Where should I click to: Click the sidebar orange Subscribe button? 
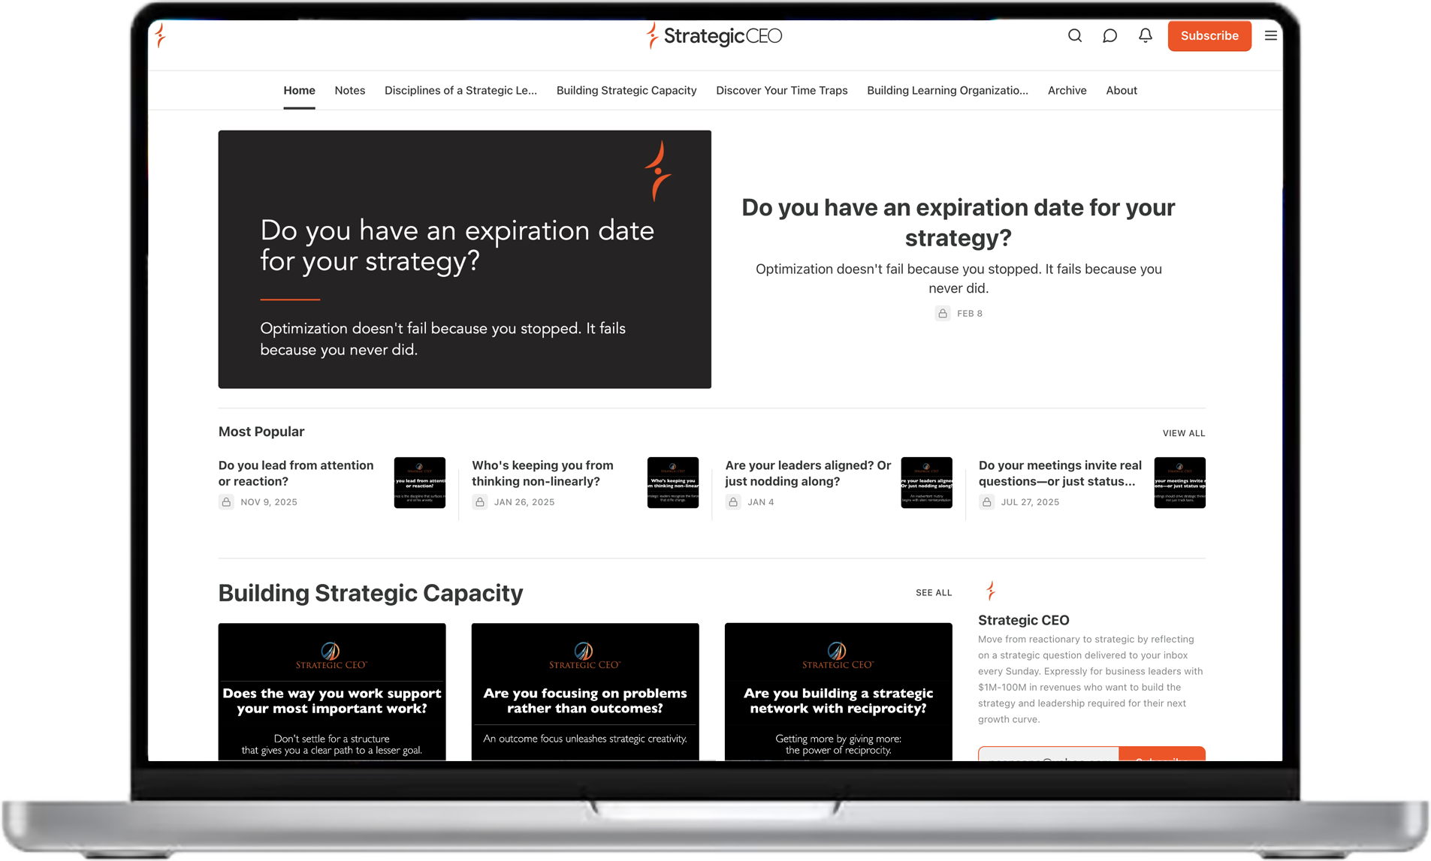point(1161,754)
